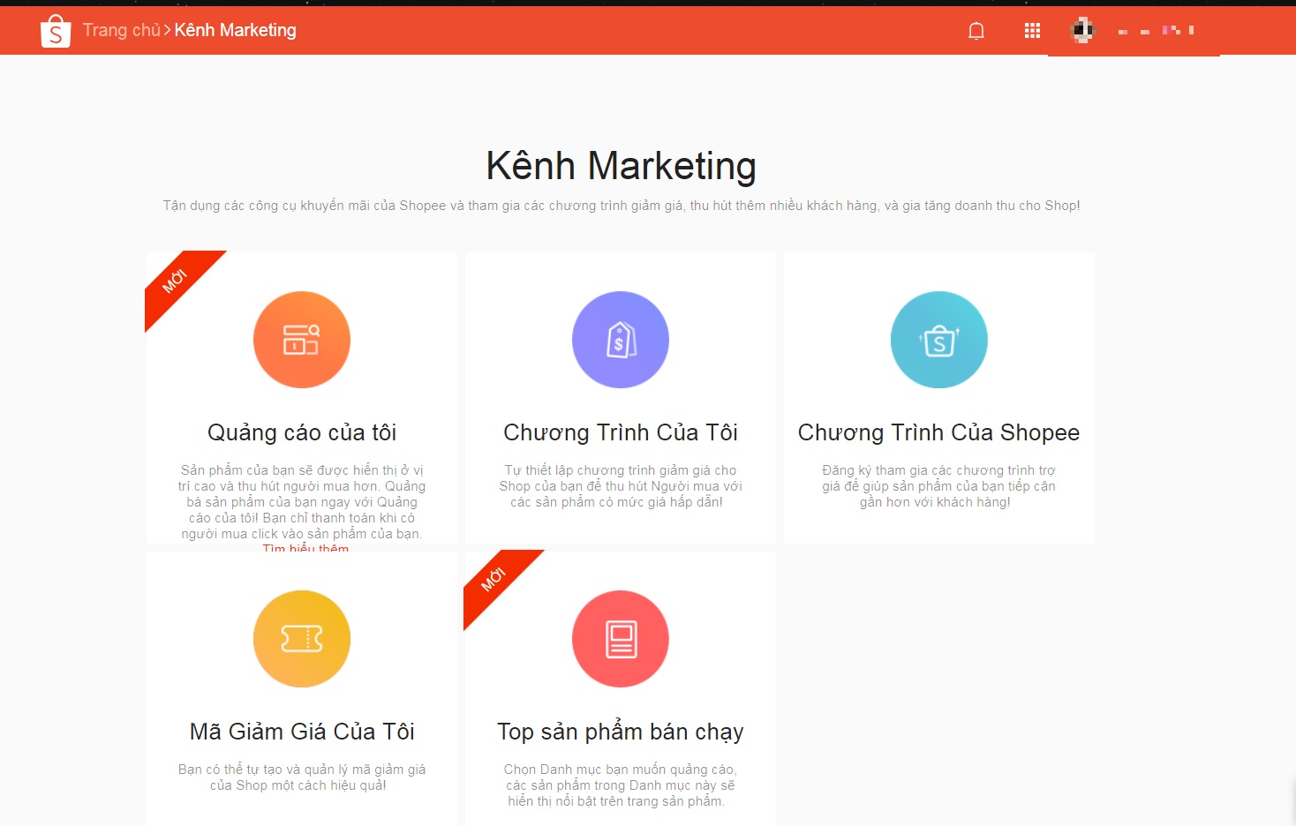This screenshot has width=1296, height=826.
Task: Open the apps grid menu
Action: (x=1032, y=31)
